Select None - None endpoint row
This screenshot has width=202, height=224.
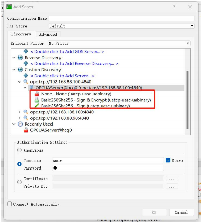76,94
